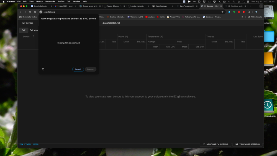The height and width of the screenshot is (156, 277).
Task: Click the ecigstats.org address bar
Action: coord(132,12)
